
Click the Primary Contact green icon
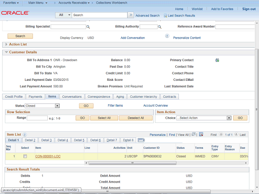pyautogui.click(x=217, y=60)
